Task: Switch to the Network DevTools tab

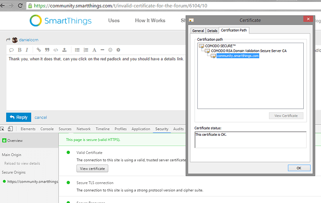Action: tap(84, 129)
